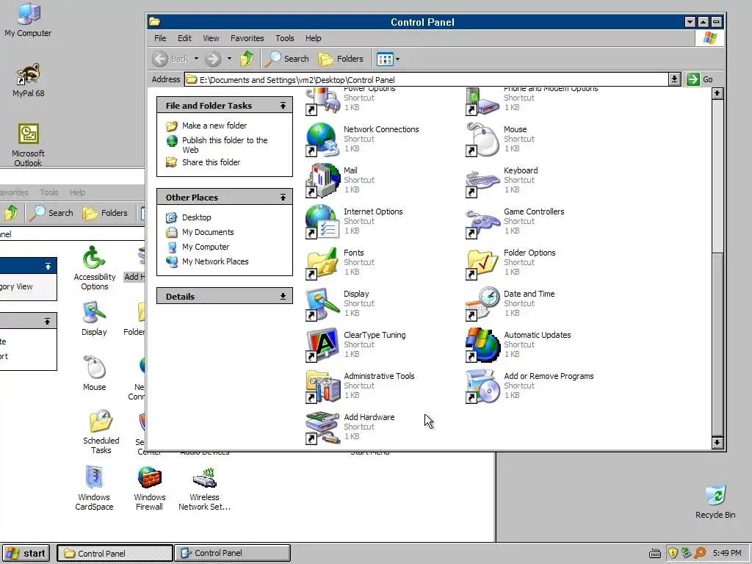752x564 pixels.
Task: Go to My Network Places link
Action: 215,261
